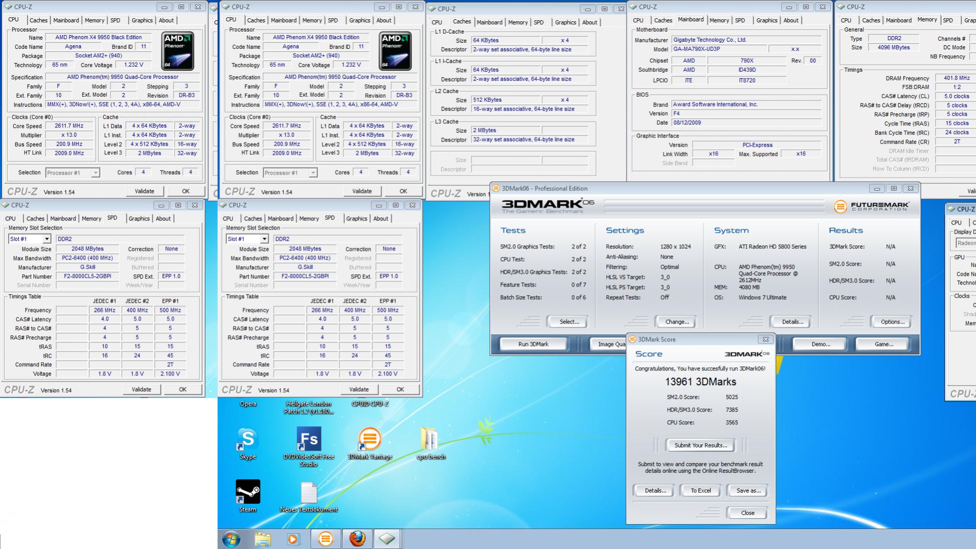Open DVDVideoSoft Free Studio icon
This screenshot has height=549, width=976.
[309, 440]
